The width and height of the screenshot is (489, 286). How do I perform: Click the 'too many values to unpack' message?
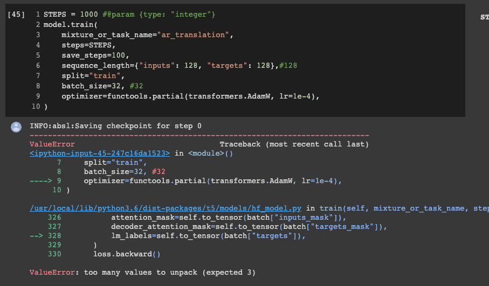[x=170, y=273]
